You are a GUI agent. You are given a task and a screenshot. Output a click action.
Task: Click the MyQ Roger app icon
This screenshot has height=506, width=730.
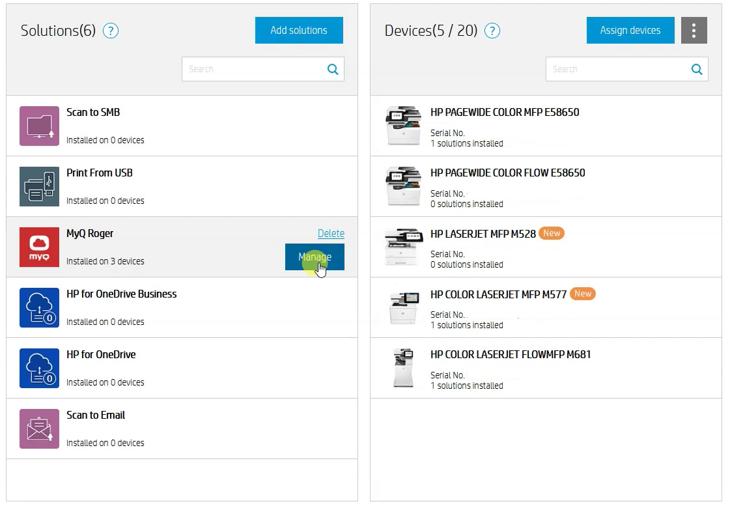click(39, 247)
